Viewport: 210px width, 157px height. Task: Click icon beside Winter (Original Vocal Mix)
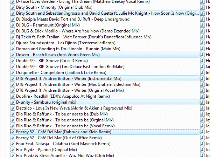tap(13, 90)
